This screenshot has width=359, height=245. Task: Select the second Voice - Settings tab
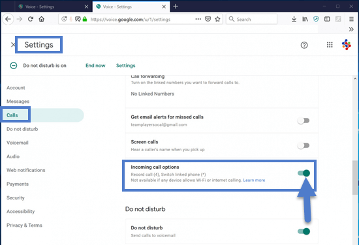point(131,7)
